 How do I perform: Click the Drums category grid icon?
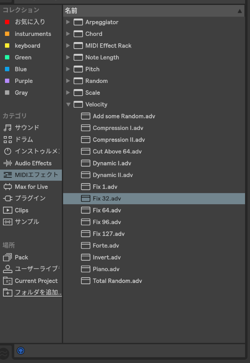[x=7, y=139]
